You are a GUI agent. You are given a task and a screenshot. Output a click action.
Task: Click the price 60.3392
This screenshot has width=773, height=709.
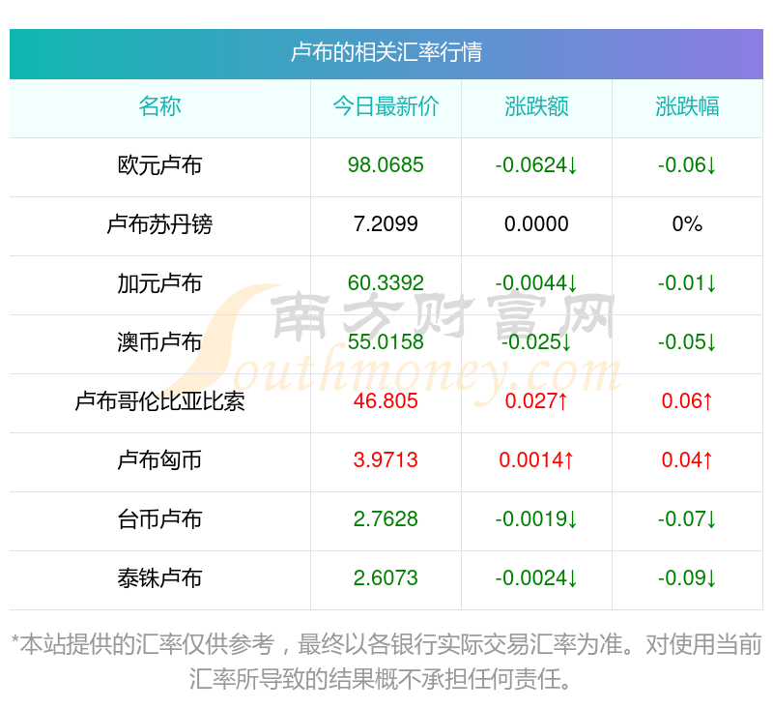(386, 283)
